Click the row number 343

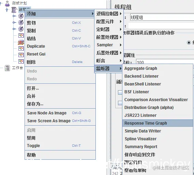pyautogui.click(x=115, y=173)
